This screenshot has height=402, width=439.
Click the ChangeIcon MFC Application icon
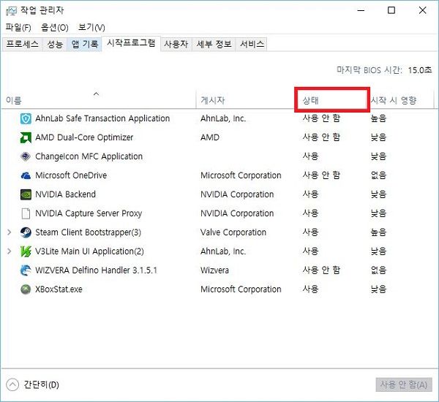point(26,156)
